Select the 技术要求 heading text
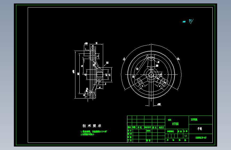Screen dimensions: 231x150 click(x=92, y=126)
